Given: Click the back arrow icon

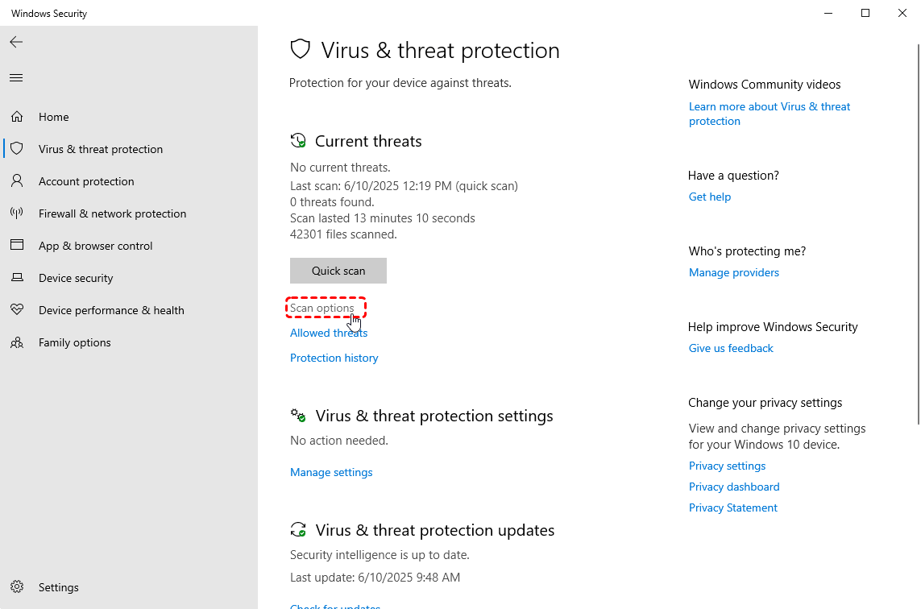Looking at the screenshot, I should [16, 42].
